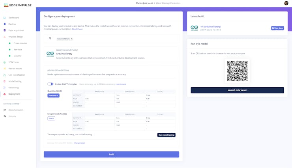Screen dimensions: 292x168
Task: Click the Model testing sidebar icon
Action: tap(5, 81)
